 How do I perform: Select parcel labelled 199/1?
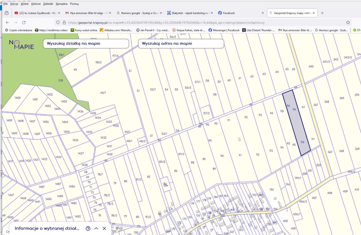(298, 178)
